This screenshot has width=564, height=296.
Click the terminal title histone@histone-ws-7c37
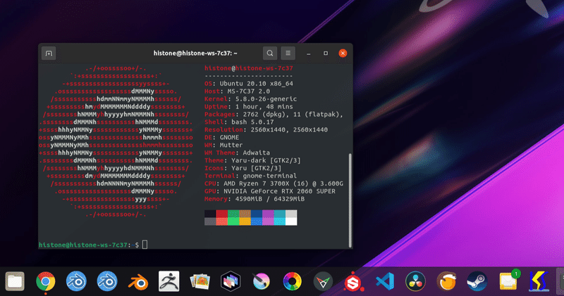tap(195, 53)
